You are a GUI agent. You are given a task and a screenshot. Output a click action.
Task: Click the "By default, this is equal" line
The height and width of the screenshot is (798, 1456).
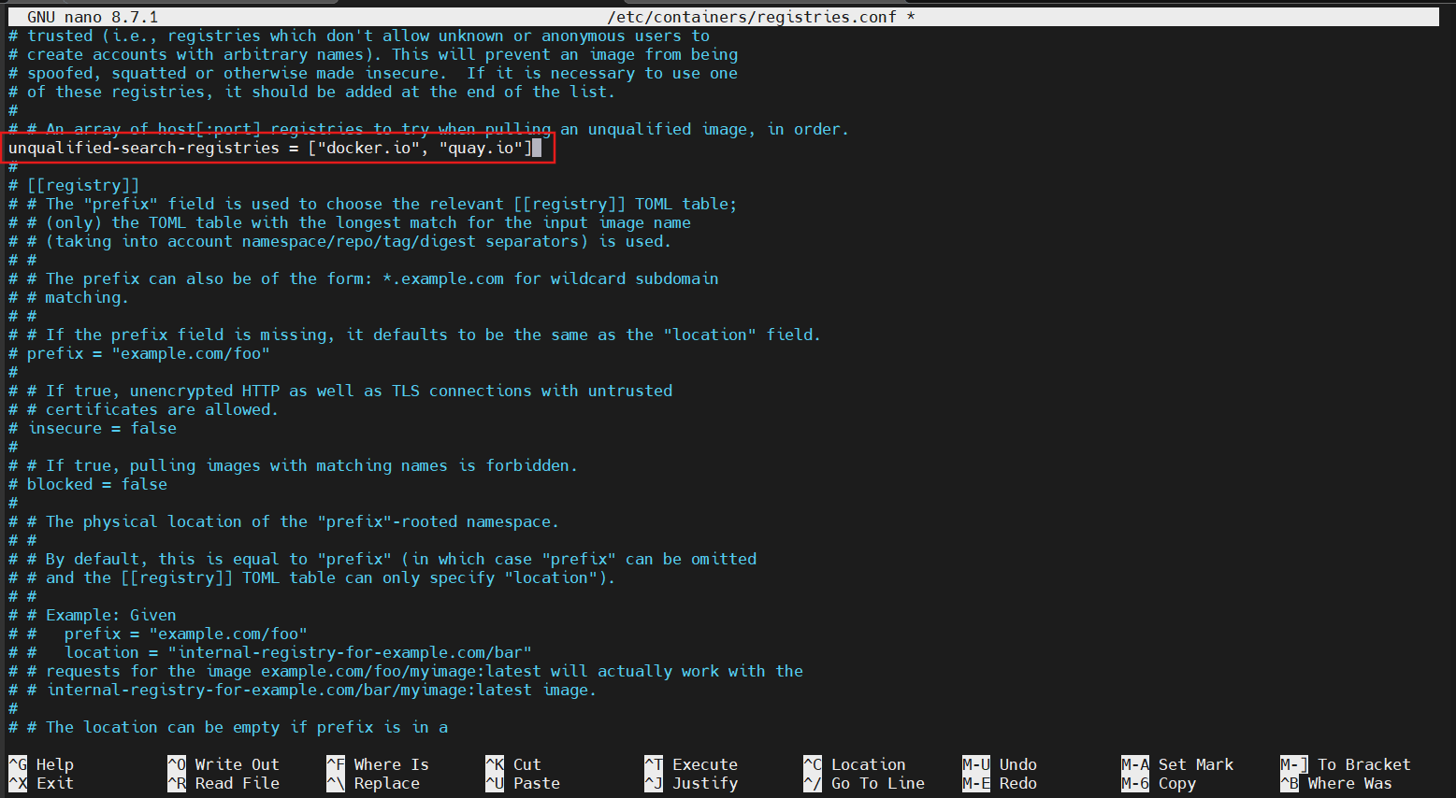click(382, 559)
